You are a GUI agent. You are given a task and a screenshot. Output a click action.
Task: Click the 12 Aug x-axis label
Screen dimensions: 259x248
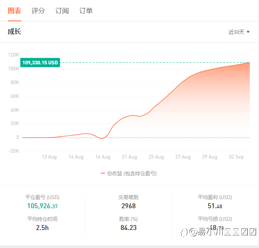[49, 157]
